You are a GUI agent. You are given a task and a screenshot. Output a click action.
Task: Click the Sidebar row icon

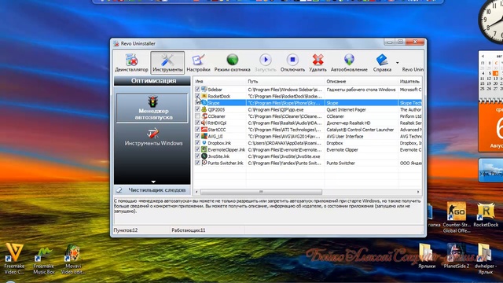[x=204, y=89]
